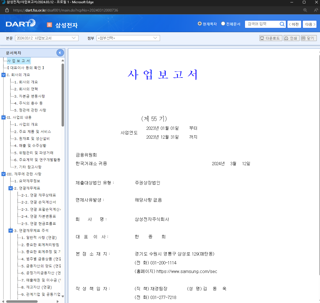Collapse the 3. 연결재무제표 주석 tree node
The height and width of the screenshot is (303, 320).
pyautogui.click(x=10, y=231)
